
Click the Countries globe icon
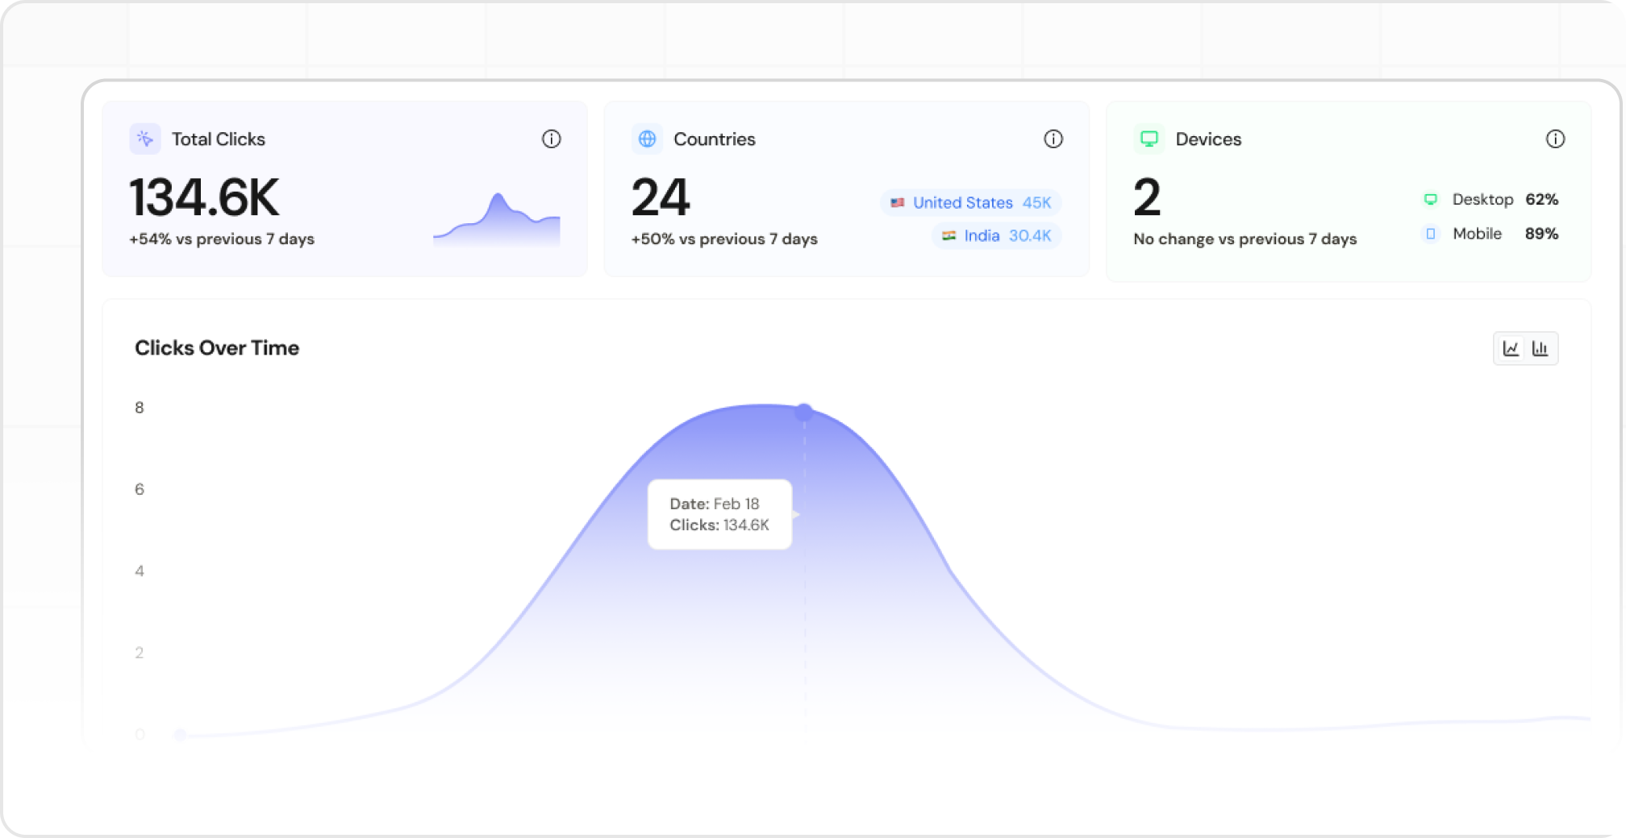pyautogui.click(x=647, y=139)
